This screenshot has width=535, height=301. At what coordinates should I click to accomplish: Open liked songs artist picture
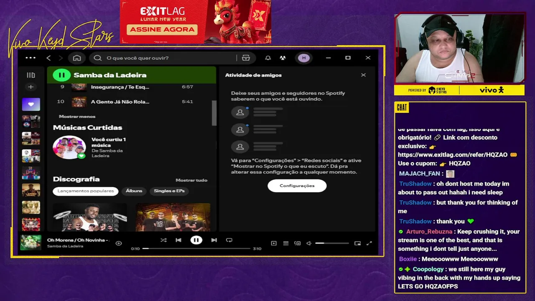click(69, 147)
